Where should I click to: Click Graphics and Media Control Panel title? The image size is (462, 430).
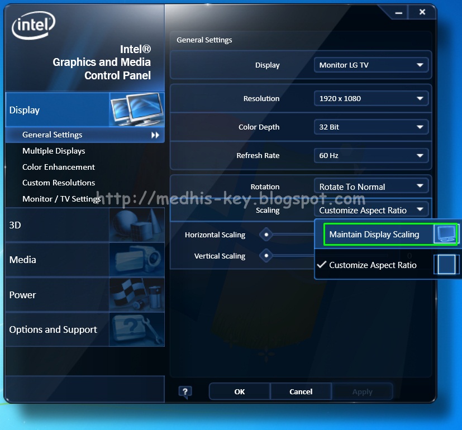point(102,63)
